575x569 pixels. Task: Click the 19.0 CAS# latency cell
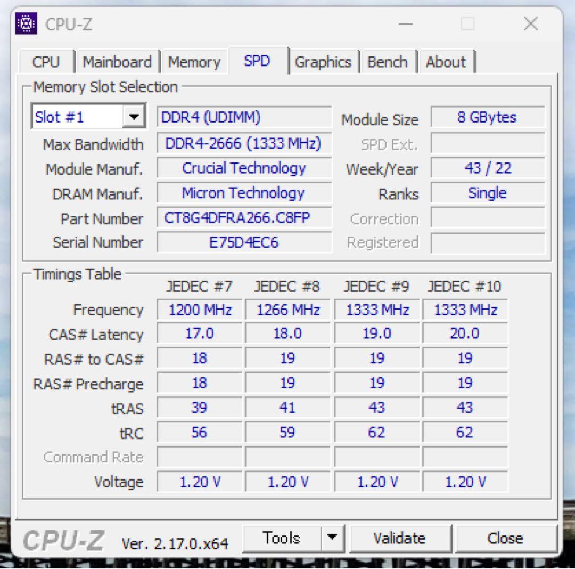pyautogui.click(x=377, y=334)
